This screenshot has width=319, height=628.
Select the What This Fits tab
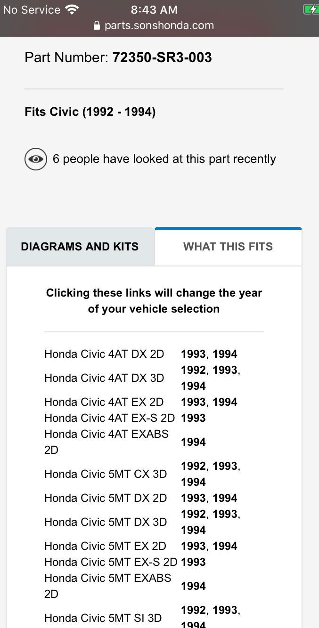point(228,247)
